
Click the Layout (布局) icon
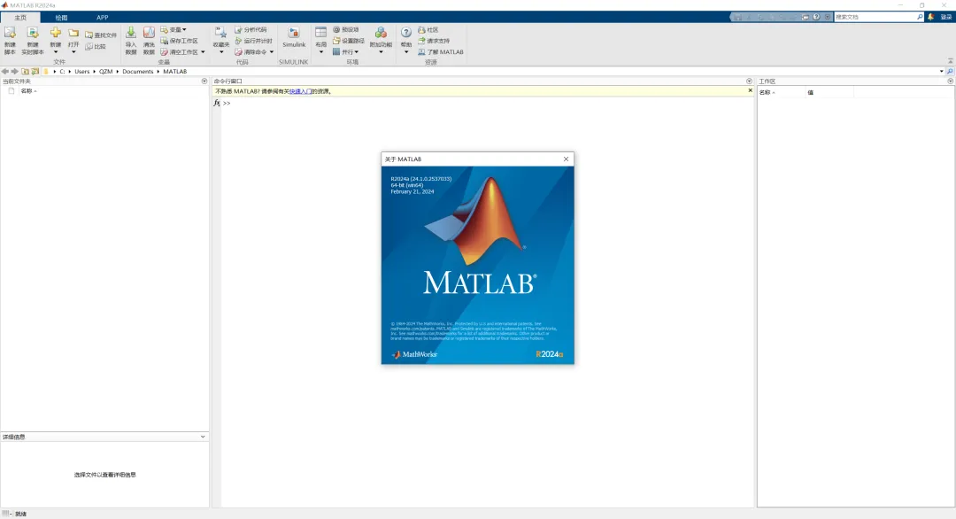(x=320, y=33)
